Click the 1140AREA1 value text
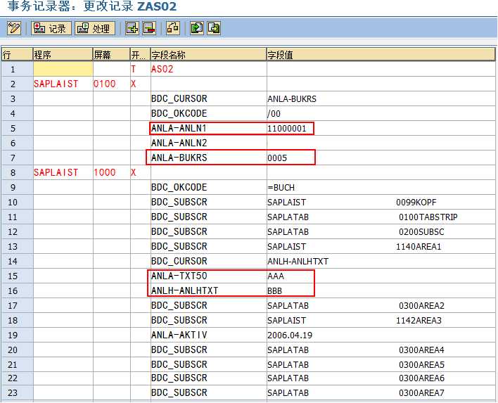Image resolution: width=498 pixels, height=403 pixels. coord(419,247)
